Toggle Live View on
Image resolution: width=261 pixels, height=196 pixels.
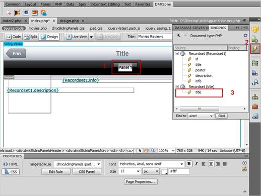[x=77, y=37]
